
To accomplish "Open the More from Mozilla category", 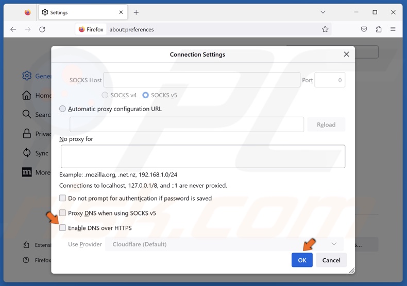I will click(37, 172).
